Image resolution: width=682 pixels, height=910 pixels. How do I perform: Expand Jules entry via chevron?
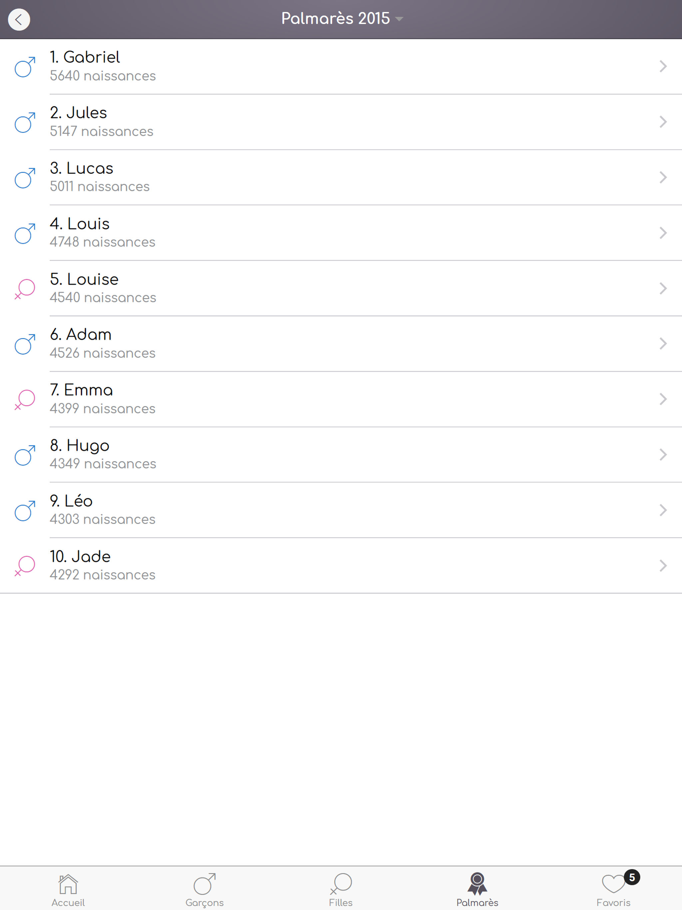663,122
